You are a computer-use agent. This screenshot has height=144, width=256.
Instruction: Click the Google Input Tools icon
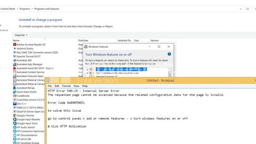click(14, 123)
